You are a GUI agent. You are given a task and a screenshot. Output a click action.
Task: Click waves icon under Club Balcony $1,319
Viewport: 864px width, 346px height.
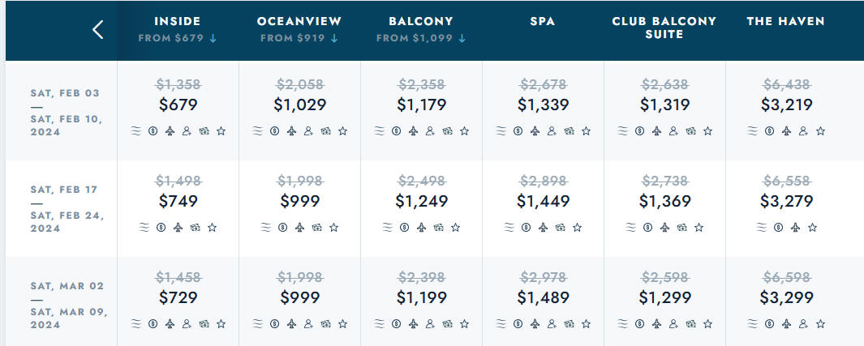tap(623, 131)
